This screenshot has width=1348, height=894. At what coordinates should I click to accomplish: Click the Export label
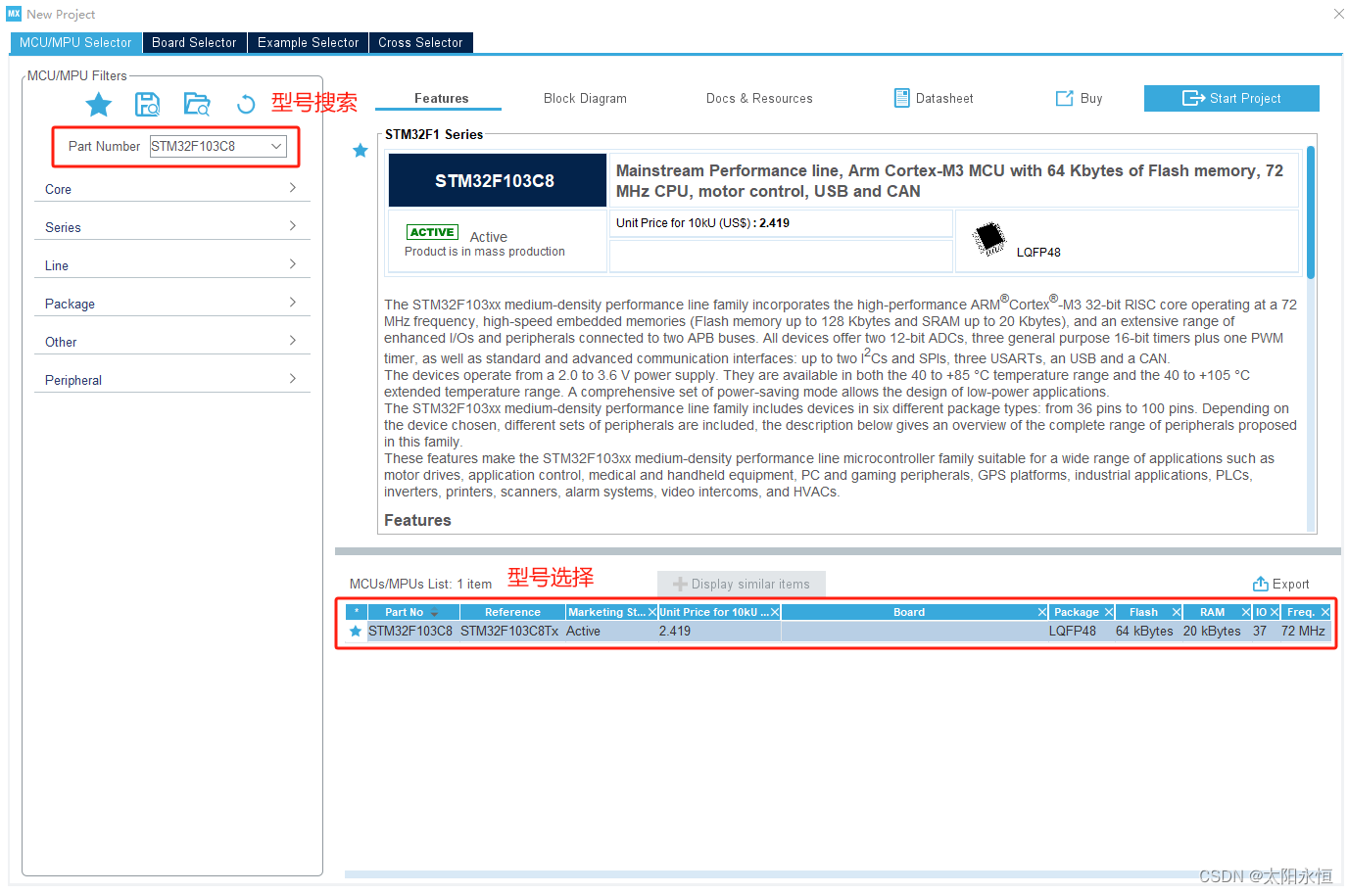coord(1290,584)
